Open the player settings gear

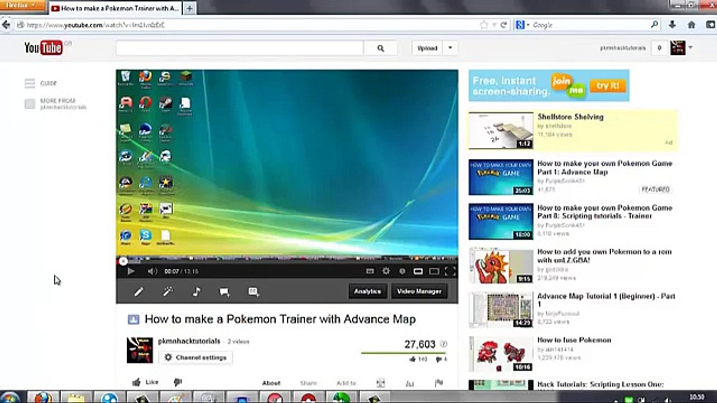click(x=386, y=271)
